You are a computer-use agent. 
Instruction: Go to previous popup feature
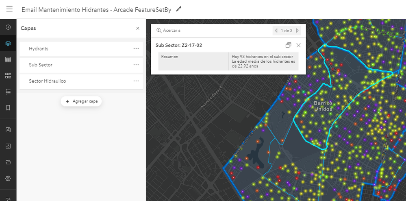276,31
